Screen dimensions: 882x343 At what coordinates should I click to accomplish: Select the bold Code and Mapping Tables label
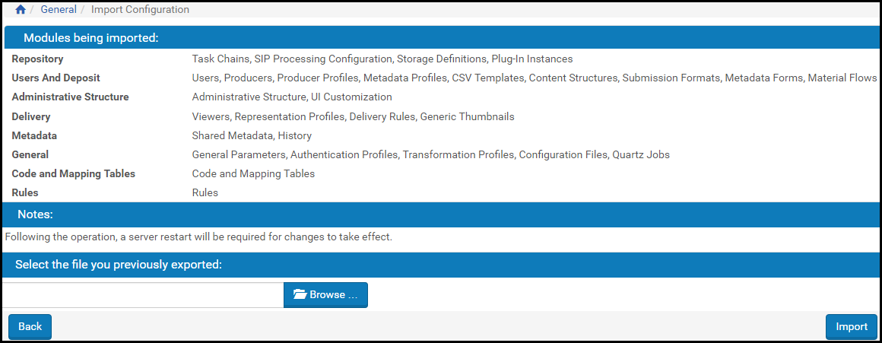tap(74, 173)
